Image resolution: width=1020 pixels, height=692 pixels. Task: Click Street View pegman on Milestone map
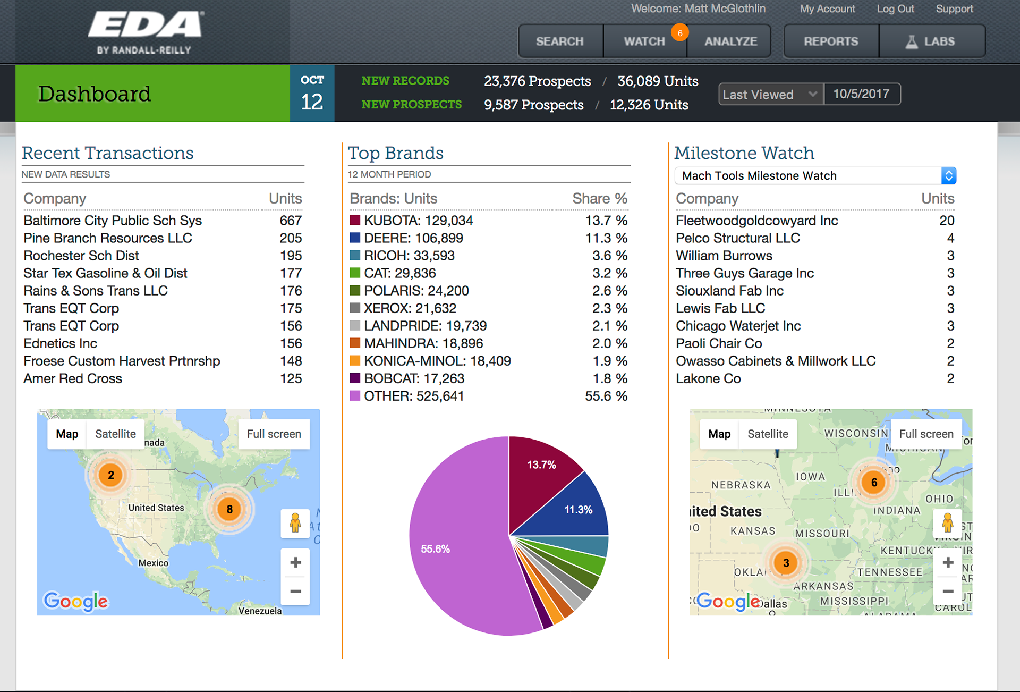coord(947,523)
